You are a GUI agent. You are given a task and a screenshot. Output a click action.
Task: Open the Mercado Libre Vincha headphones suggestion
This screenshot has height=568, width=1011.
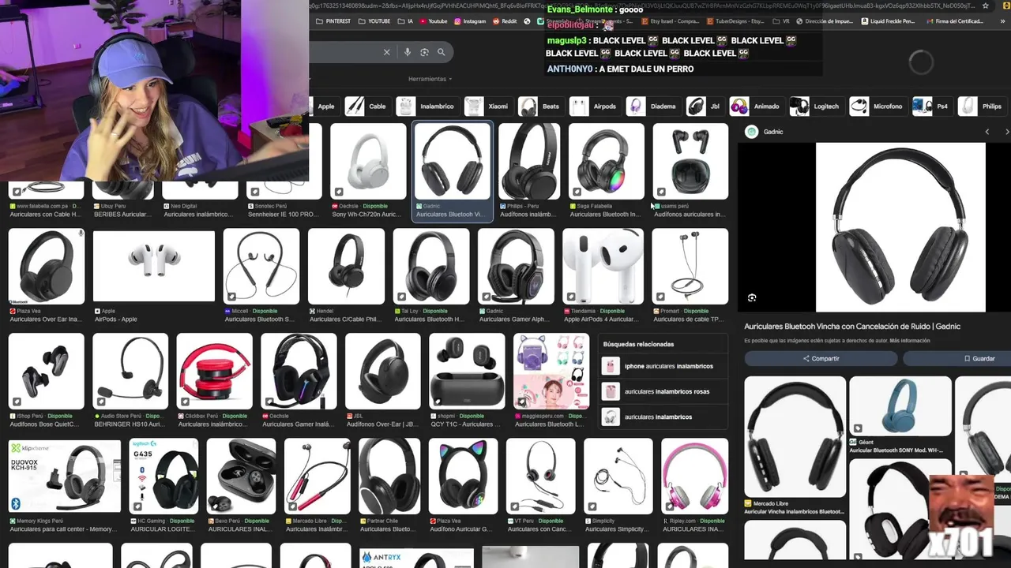click(x=795, y=436)
